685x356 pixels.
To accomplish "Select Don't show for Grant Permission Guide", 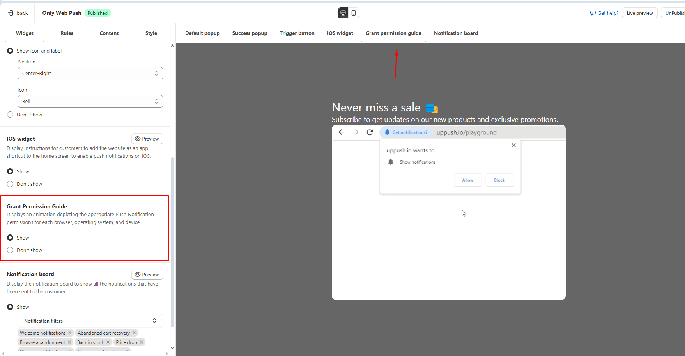I will tap(10, 250).
